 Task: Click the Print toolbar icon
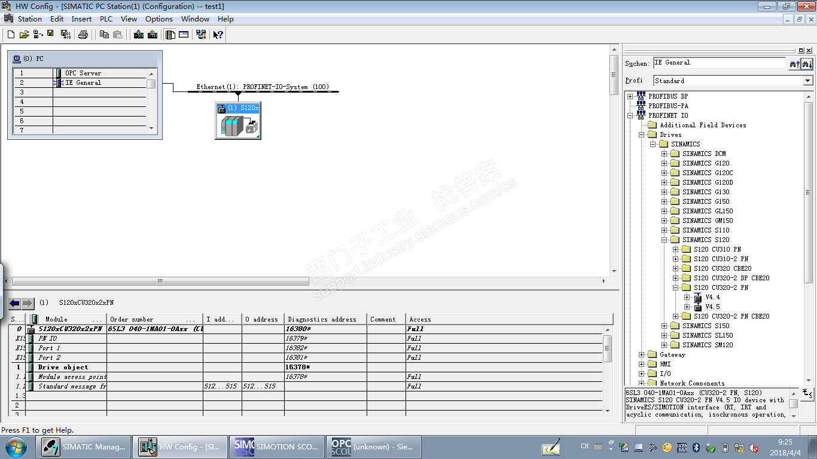click(x=83, y=35)
